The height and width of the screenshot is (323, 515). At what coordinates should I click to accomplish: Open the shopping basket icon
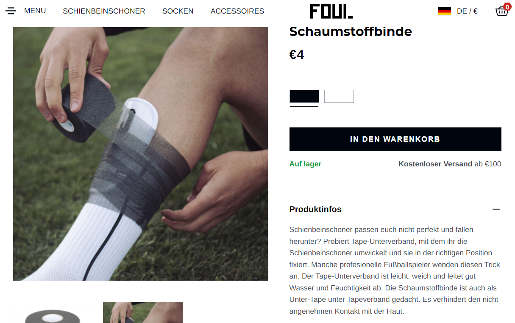coord(502,11)
